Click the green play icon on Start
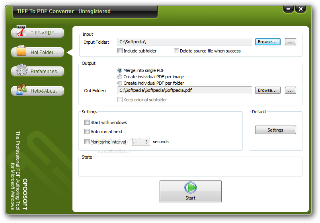 [x=190, y=188]
